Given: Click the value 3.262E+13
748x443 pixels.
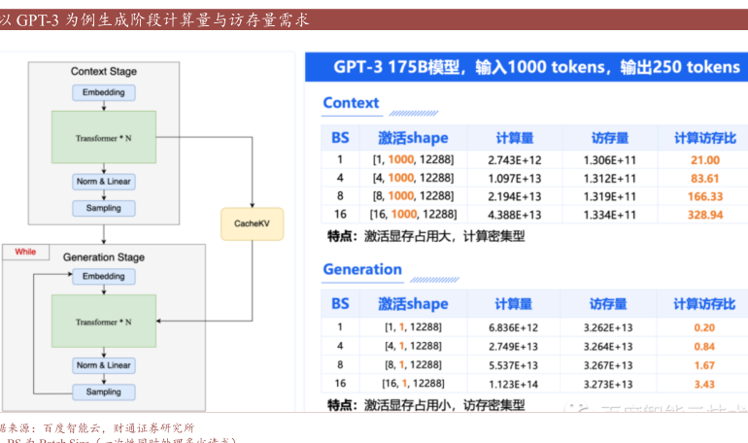Looking at the screenshot, I should (x=608, y=327).
